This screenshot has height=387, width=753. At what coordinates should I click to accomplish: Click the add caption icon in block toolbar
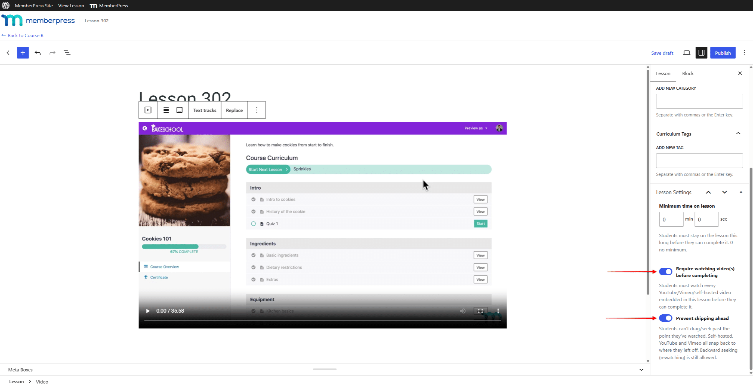point(179,110)
